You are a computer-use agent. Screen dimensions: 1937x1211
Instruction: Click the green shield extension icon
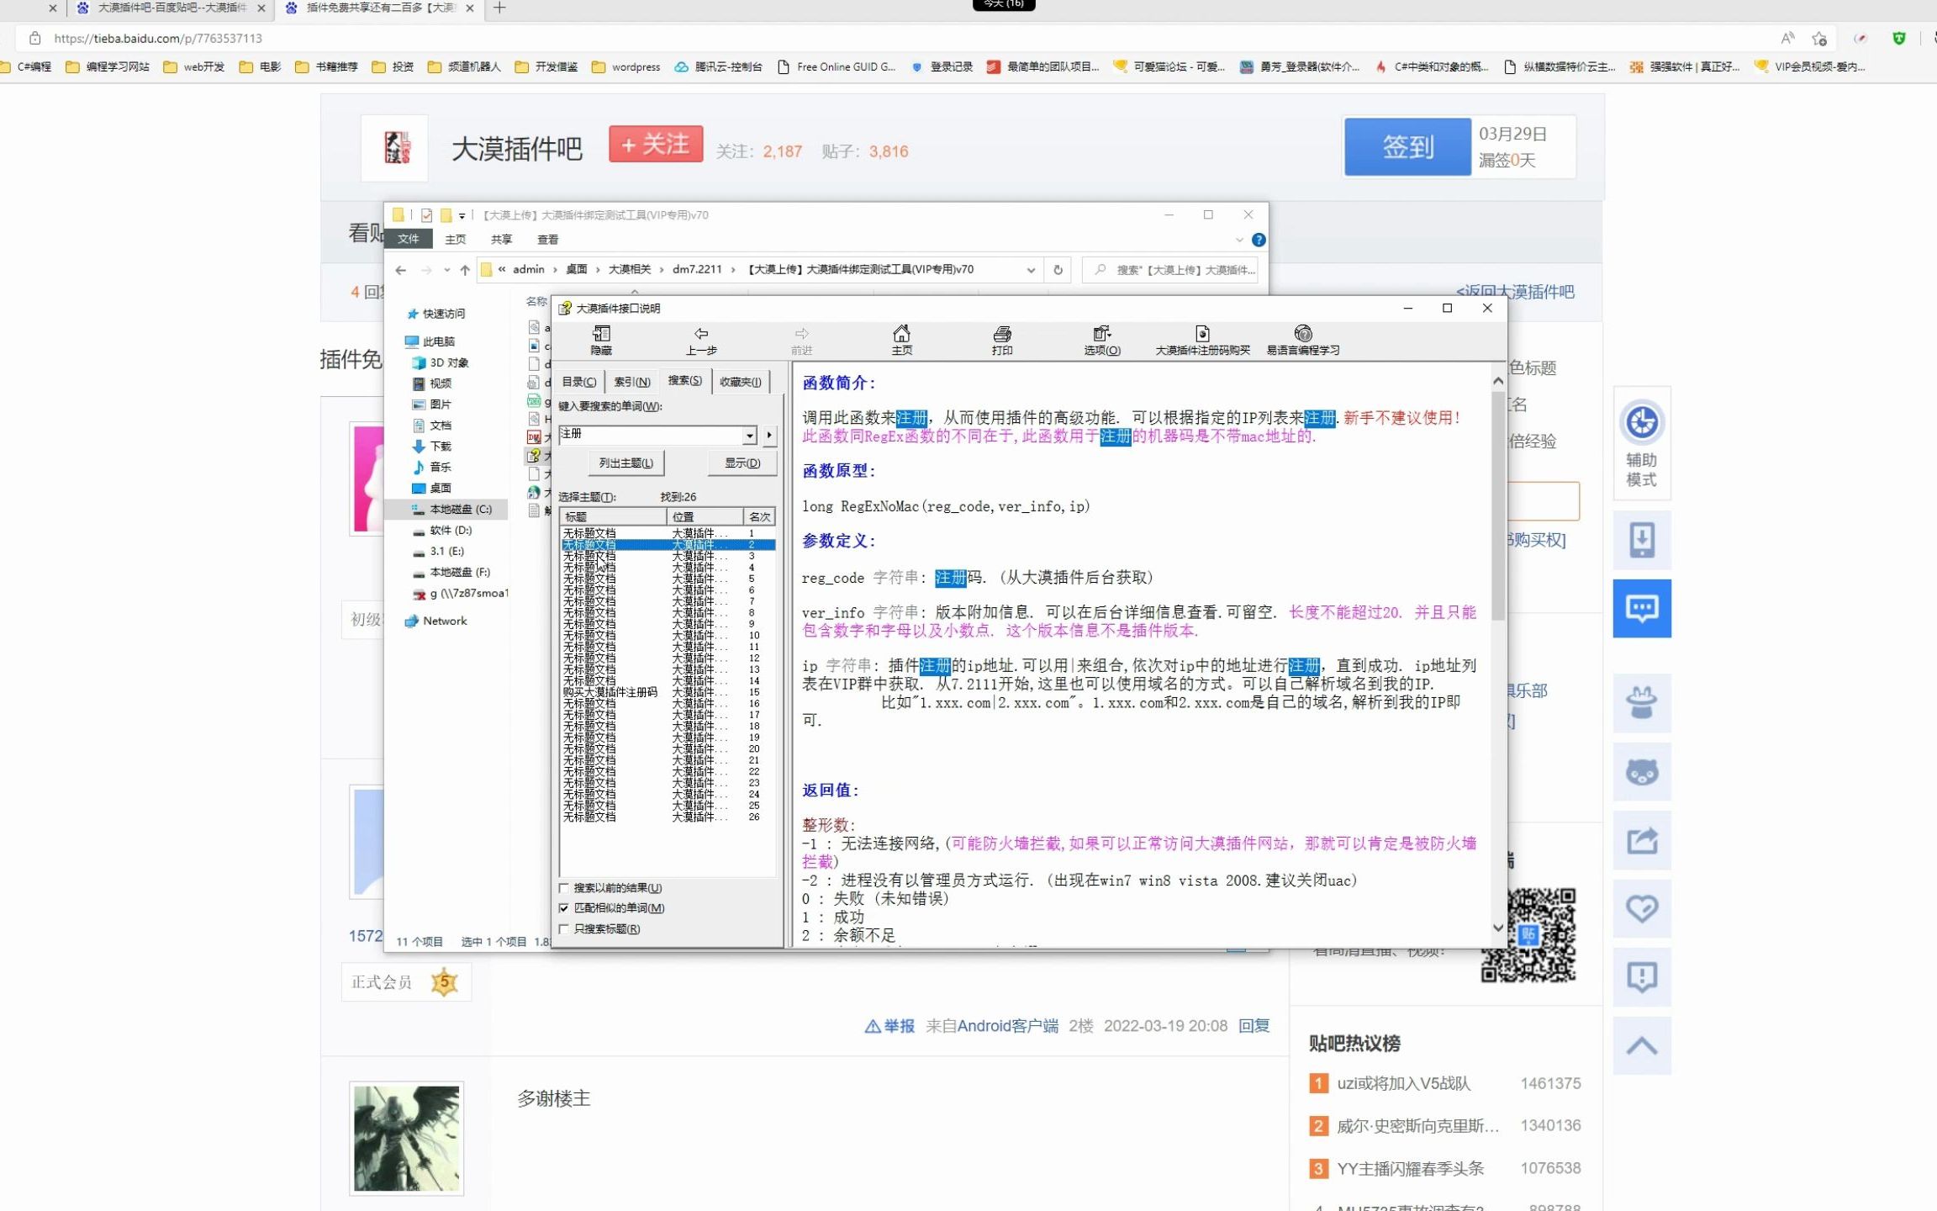click(1898, 39)
